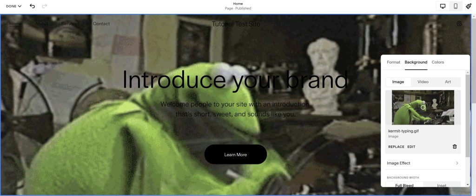Click Edit for the background image
476x196 pixels.
tap(411, 147)
